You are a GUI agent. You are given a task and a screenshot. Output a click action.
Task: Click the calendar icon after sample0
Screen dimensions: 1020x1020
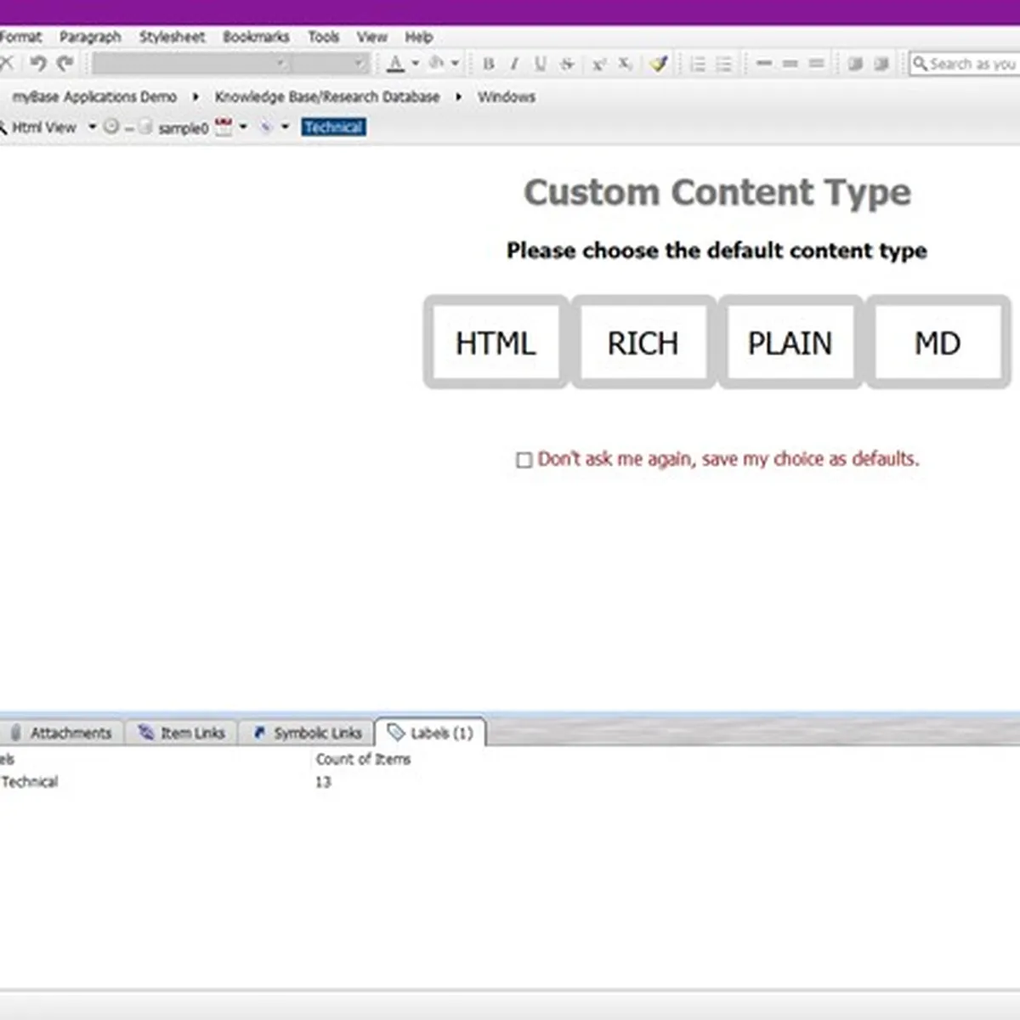click(x=224, y=127)
